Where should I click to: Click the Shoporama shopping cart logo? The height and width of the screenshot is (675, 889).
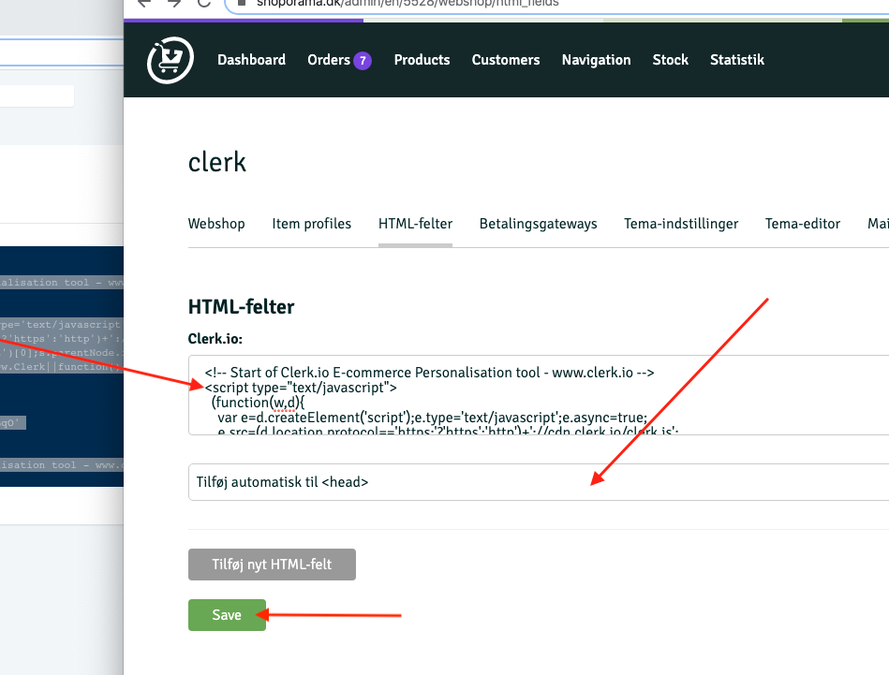click(x=170, y=60)
